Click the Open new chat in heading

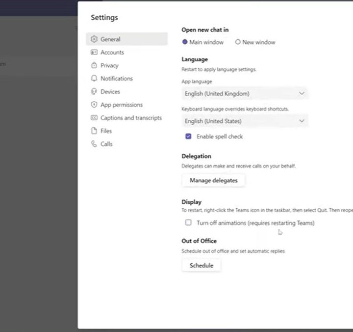[205, 30]
